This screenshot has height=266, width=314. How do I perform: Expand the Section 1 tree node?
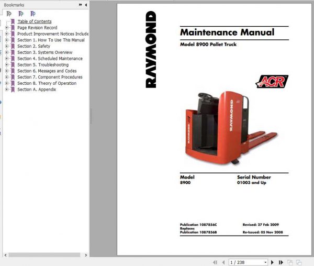(7, 40)
